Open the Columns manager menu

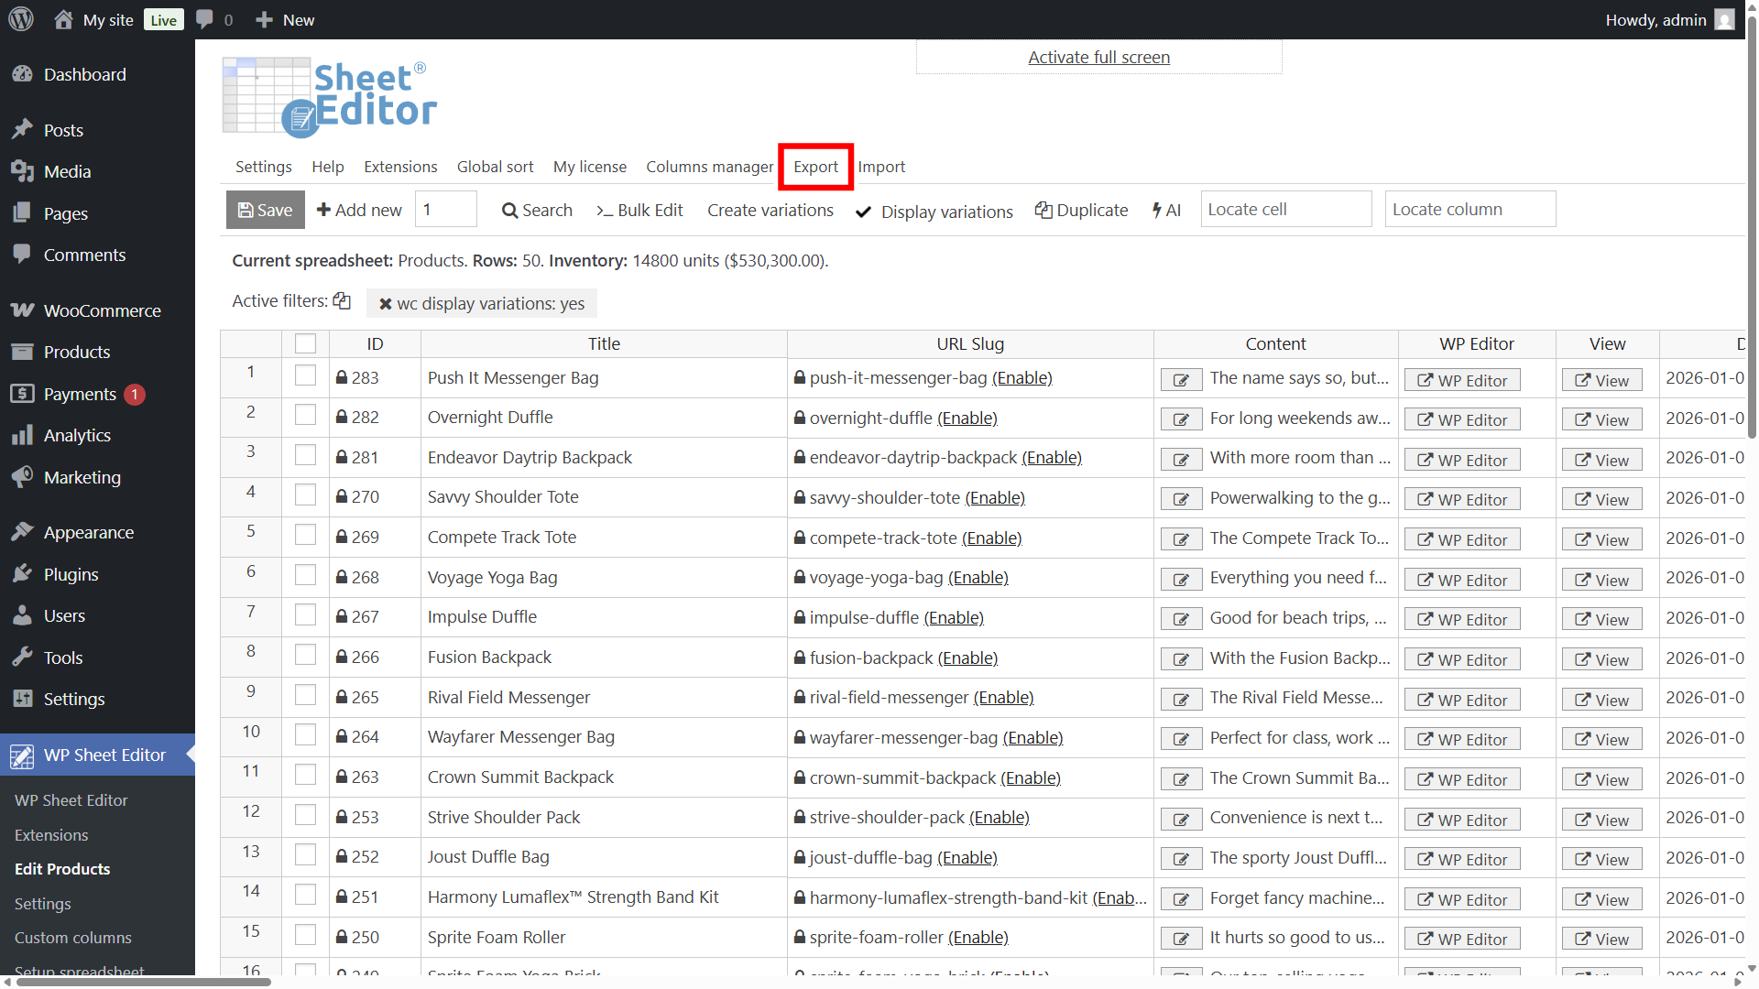709,167
